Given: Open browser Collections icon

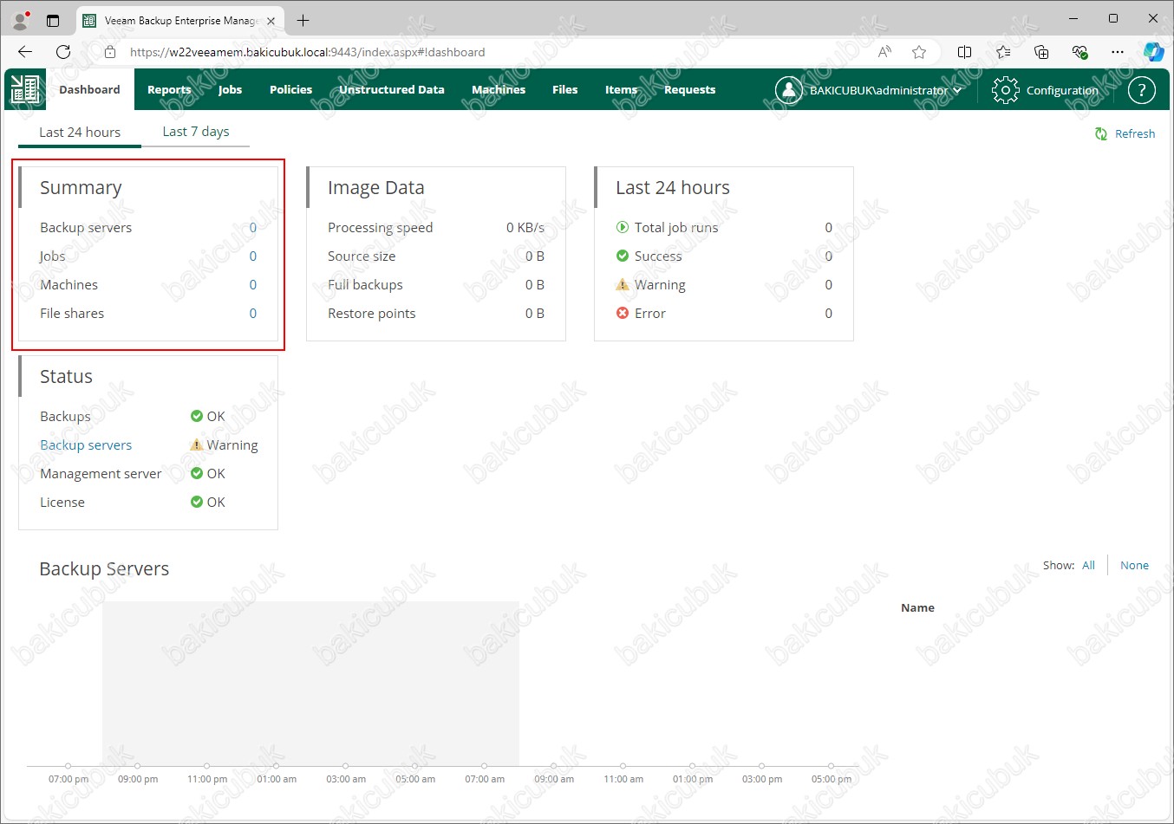Looking at the screenshot, I should pos(1041,52).
